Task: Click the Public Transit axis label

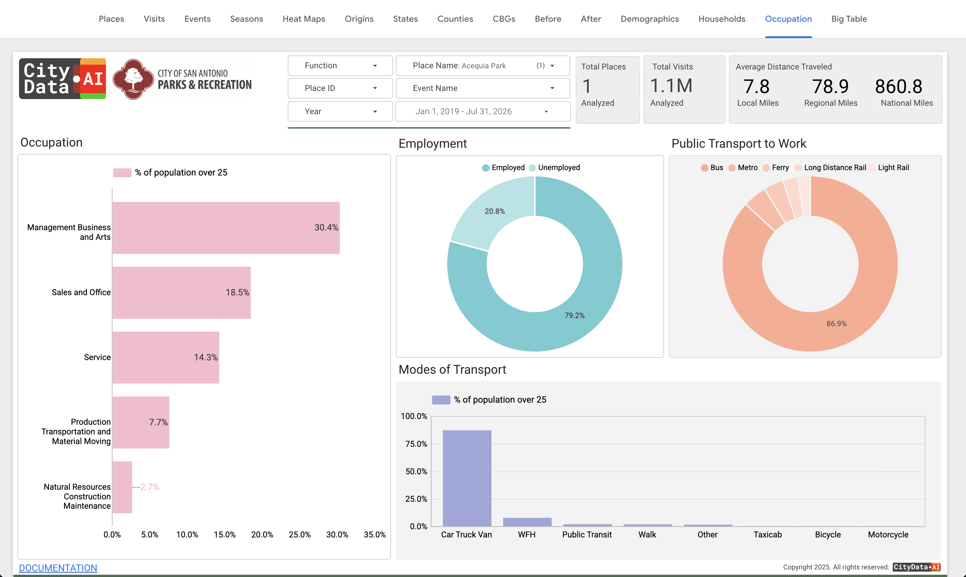Action: click(x=587, y=535)
